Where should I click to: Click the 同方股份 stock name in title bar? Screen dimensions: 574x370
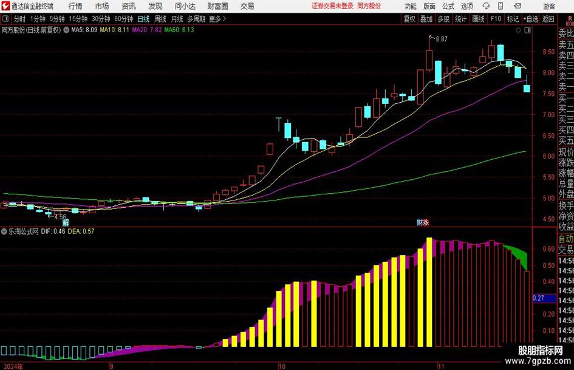[x=369, y=6]
